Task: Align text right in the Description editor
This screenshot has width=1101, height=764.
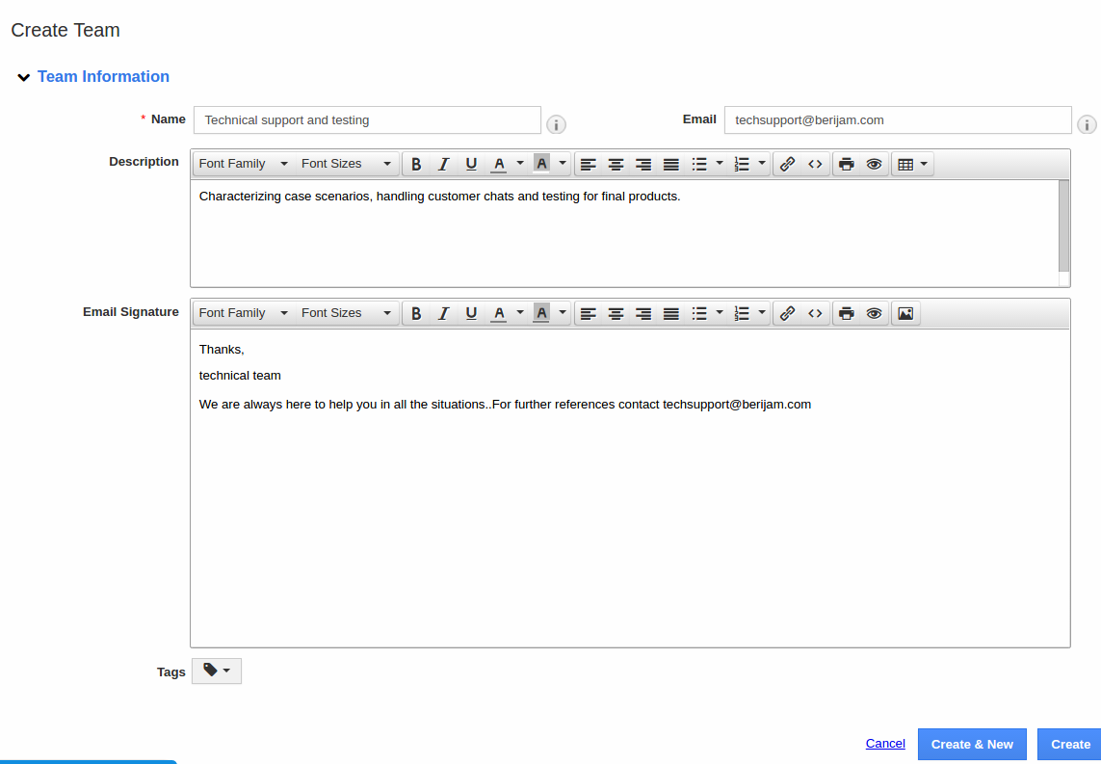Action: pos(643,165)
